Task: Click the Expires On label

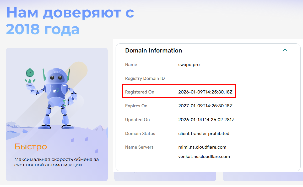Action: click(x=136, y=106)
